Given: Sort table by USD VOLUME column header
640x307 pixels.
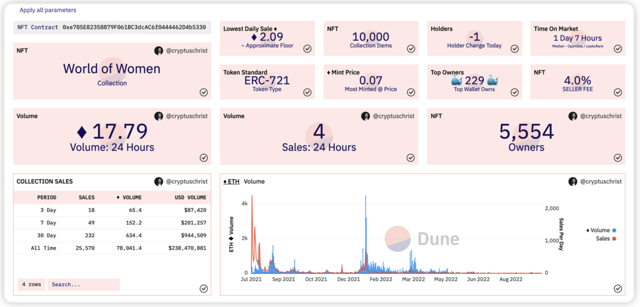Looking at the screenshot, I should 190,198.
